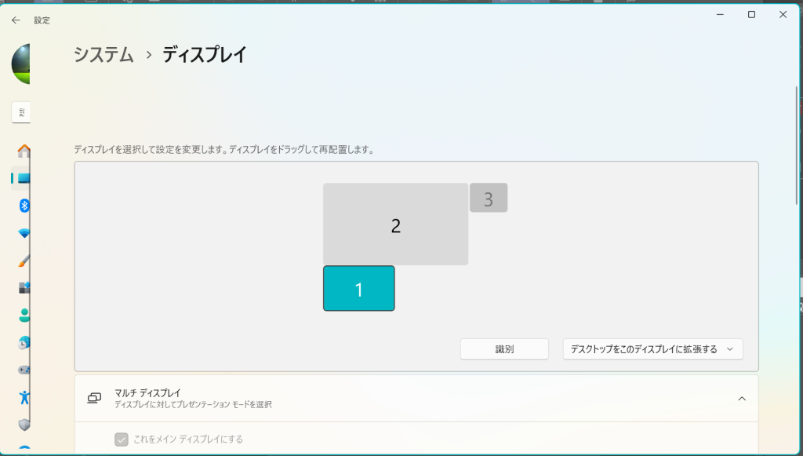Click the 識別 button
The height and width of the screenshot is (456, 803).
[x=504, y=349]
